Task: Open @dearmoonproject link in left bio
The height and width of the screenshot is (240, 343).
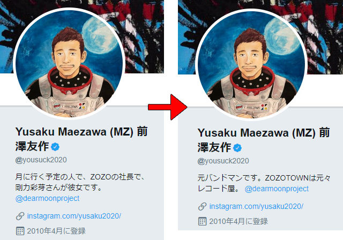Action: 48,198
